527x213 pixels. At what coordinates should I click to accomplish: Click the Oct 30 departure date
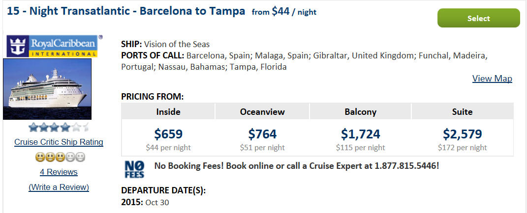tap(157, 203)
